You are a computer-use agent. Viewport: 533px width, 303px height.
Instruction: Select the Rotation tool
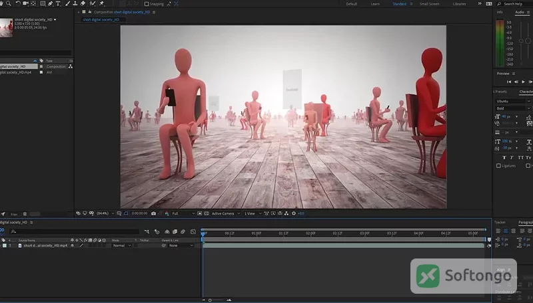pyautogui.click(x=18, y=3)
